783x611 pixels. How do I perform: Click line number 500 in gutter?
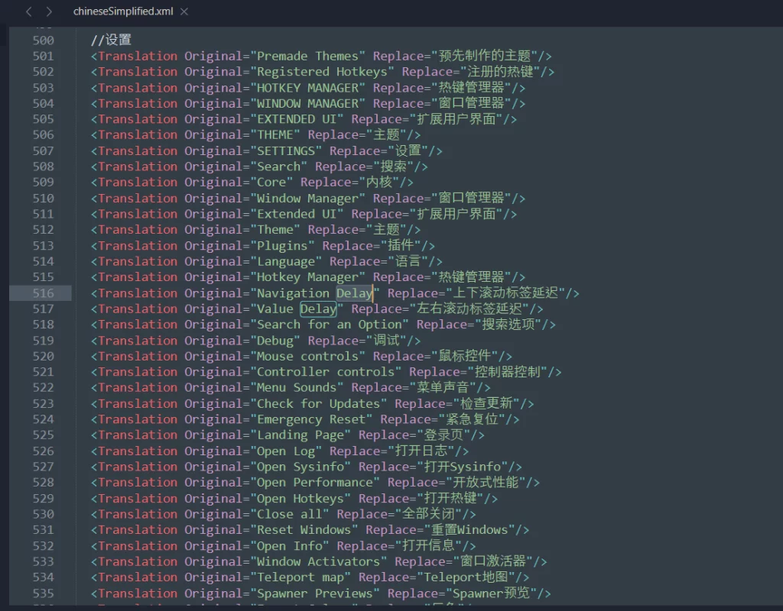click(x=44, y=40)
